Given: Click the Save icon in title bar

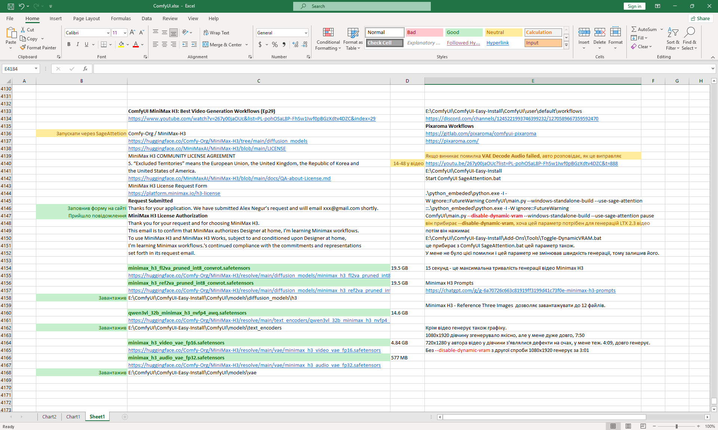Looking at the screenshot, I should pos(11,6).
